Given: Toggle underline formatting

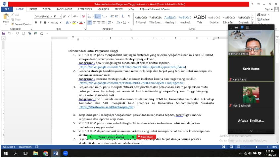Looking at the screenshot, I should point(45,23).
